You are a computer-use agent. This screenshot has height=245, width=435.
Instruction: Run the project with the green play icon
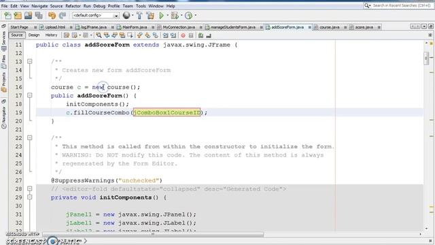point(161,16)
